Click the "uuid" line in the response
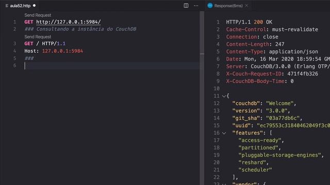The width and height of the screenshot is (330, 185). (x=281, y=125)
